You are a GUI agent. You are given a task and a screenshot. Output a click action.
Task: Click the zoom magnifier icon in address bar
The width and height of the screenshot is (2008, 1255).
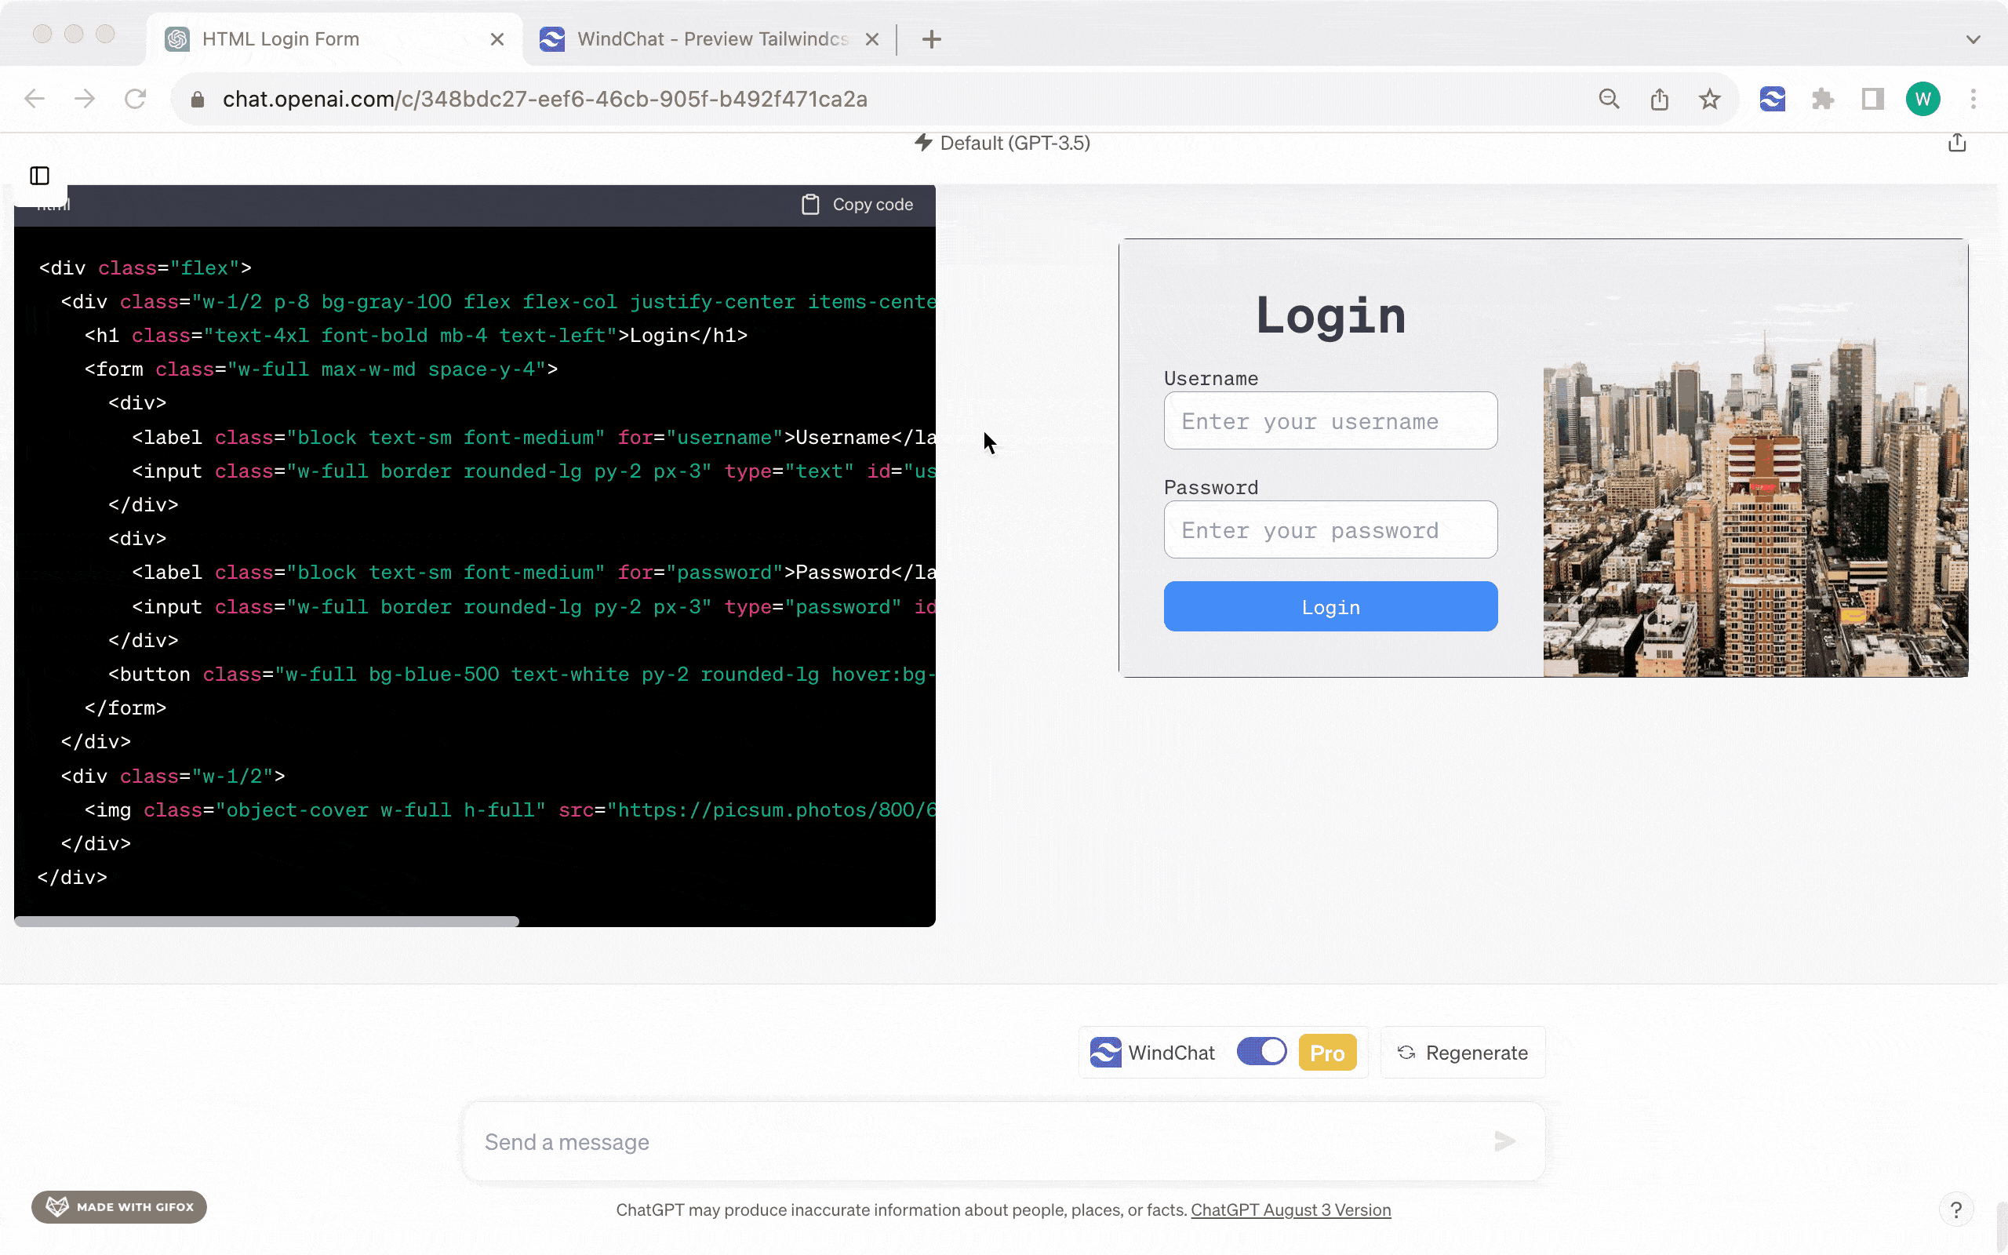[1609, 100]
